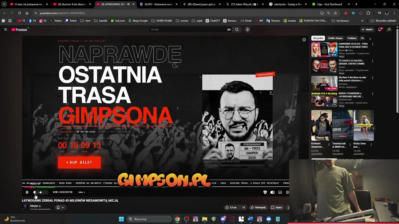Open the YouTube account avatar menu

389,30
